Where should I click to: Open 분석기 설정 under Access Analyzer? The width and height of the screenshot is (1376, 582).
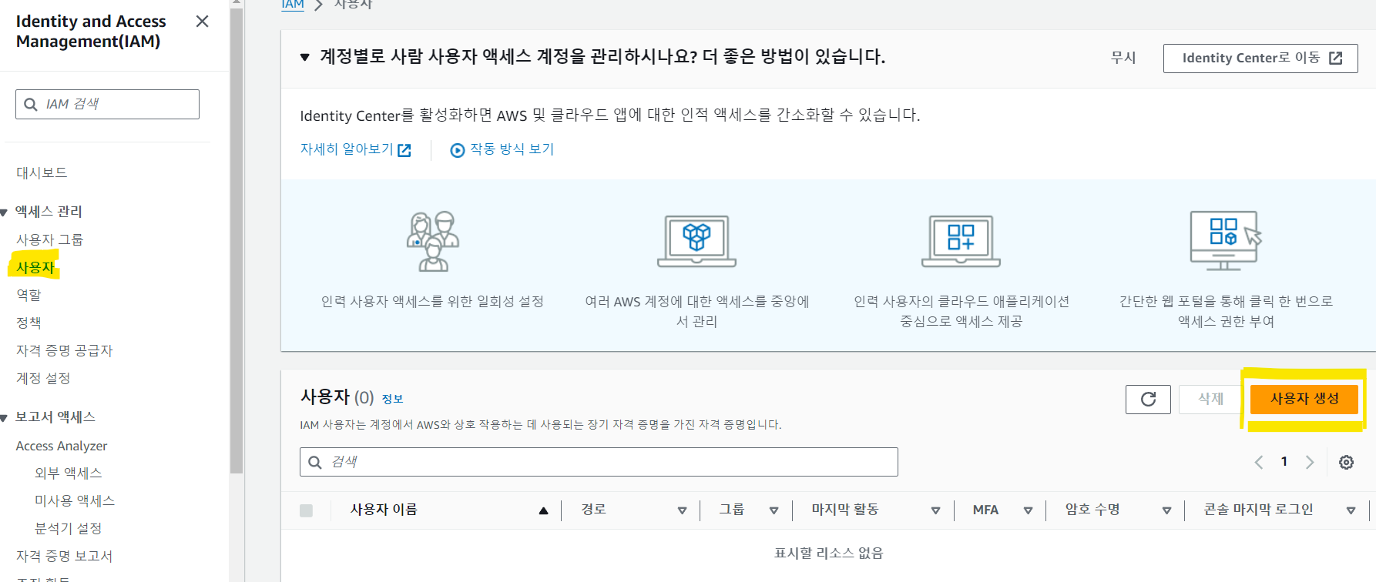(69, 528)
